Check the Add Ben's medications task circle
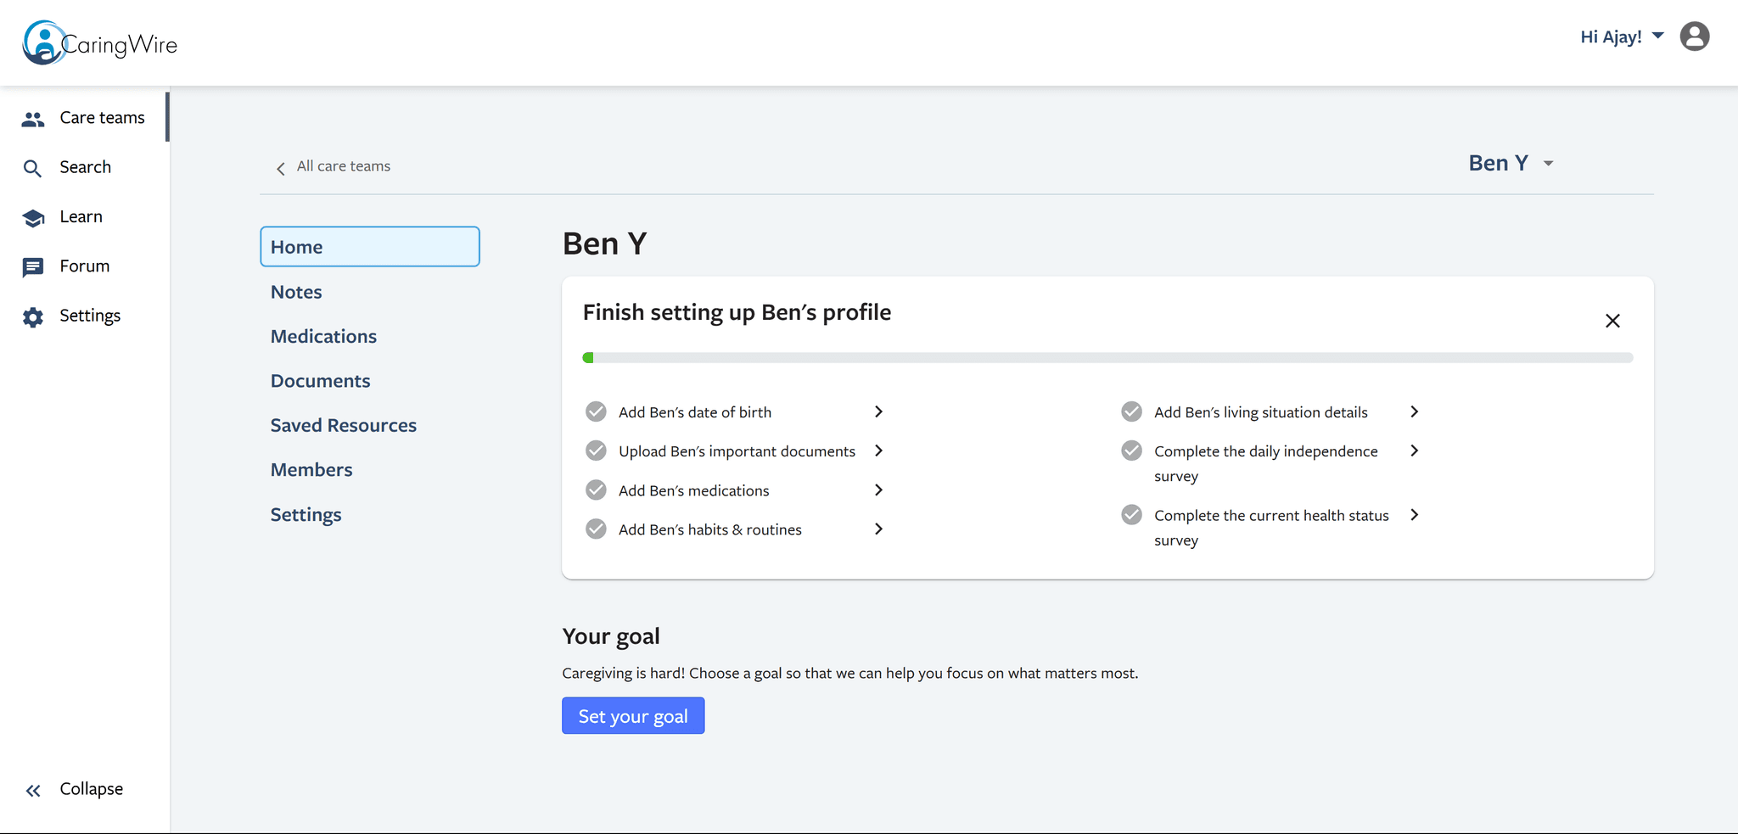This screenshot has width=1738, height=834. pos(597,490)
